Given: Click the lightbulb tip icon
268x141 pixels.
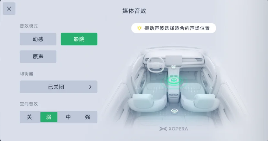Looking at the screenshot, I should (x=139, y=28).
